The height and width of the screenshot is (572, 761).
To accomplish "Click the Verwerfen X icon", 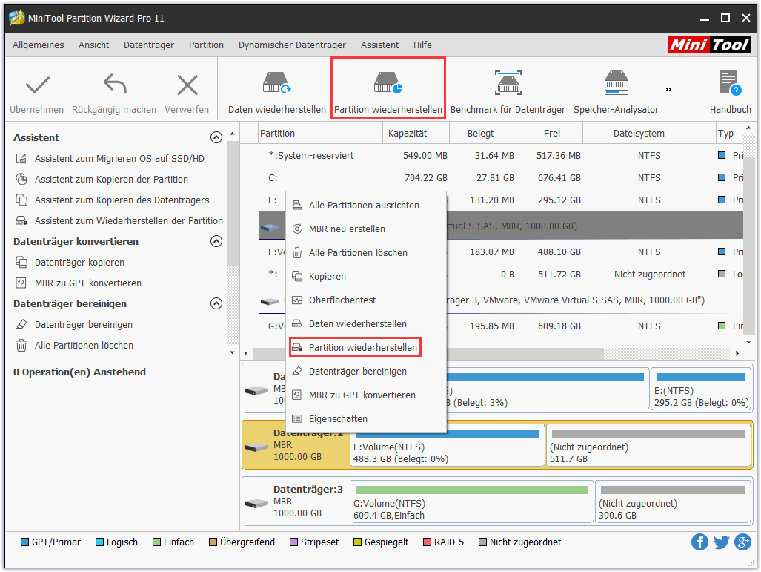I will tap(187, 86).
